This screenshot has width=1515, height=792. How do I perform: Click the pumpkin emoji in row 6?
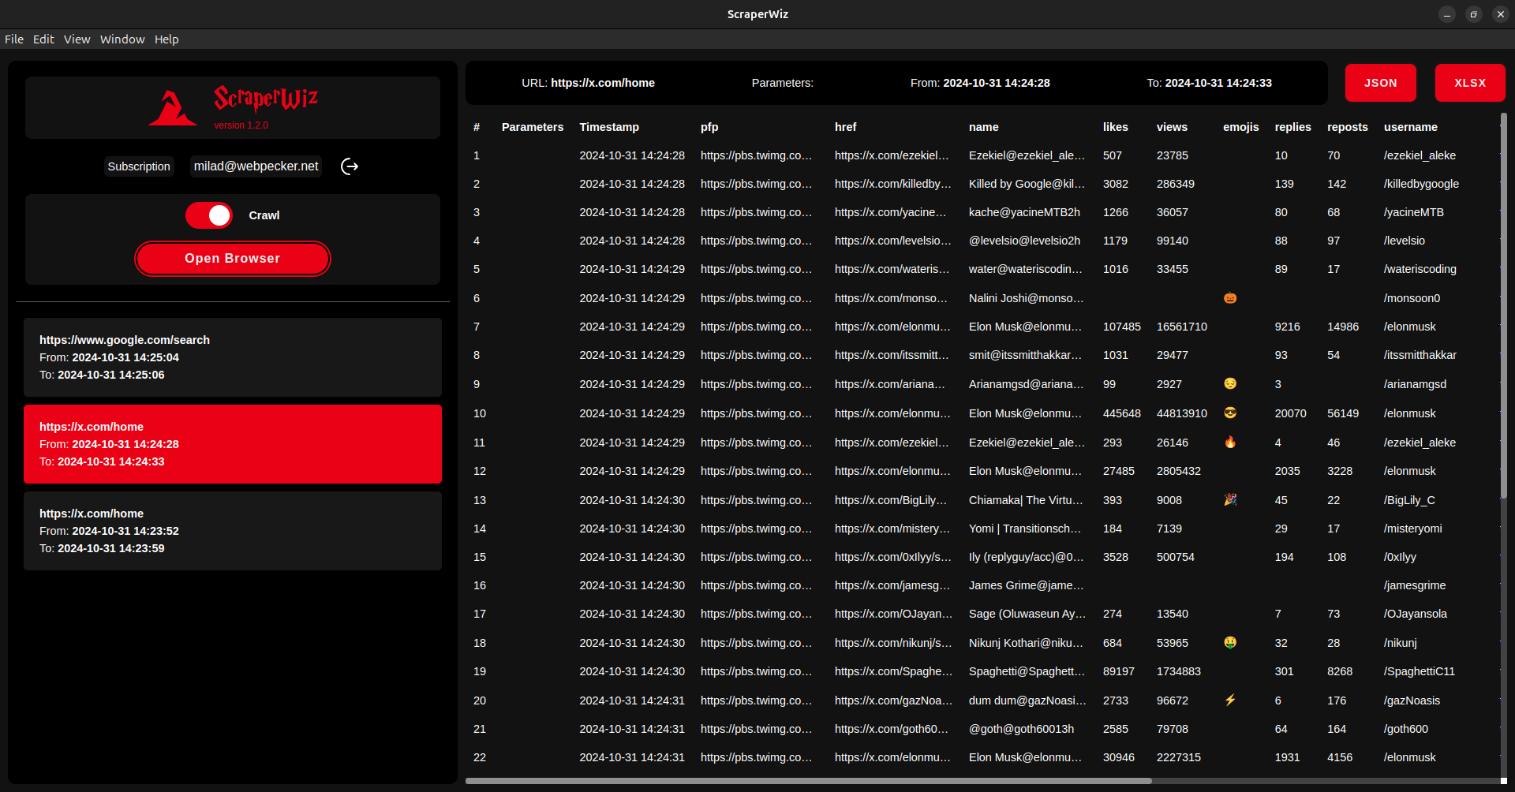click(1230, 298)
